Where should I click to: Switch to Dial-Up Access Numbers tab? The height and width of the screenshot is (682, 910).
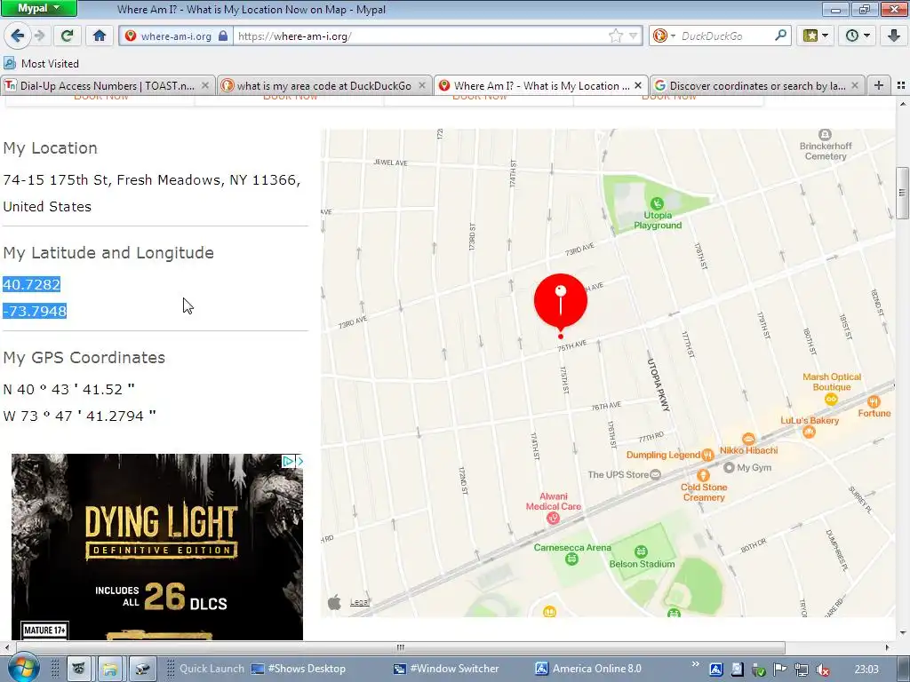[x=108, y=86]
